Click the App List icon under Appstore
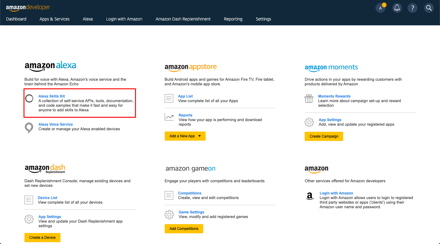The height and width of the screenshot is (244, 440). (x=169, y=98)
